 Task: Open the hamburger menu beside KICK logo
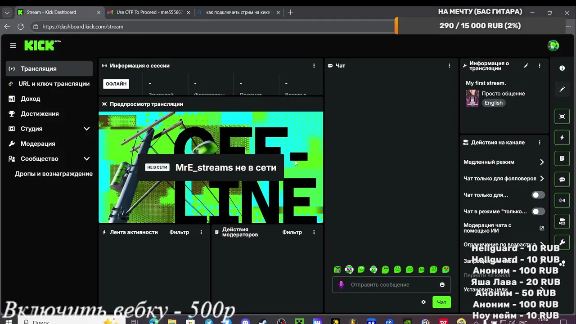[x=13, y=45]
